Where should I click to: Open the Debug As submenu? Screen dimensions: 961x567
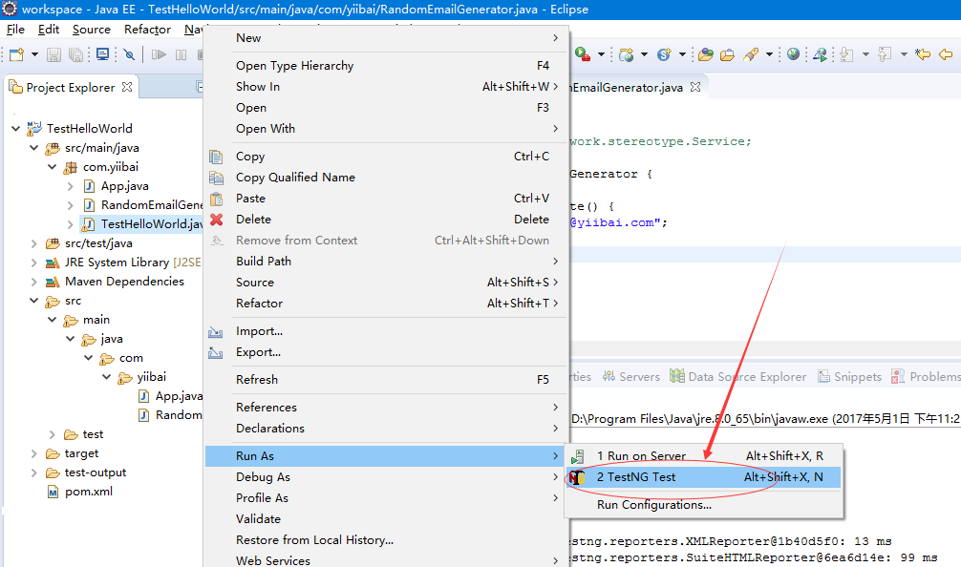387,477
